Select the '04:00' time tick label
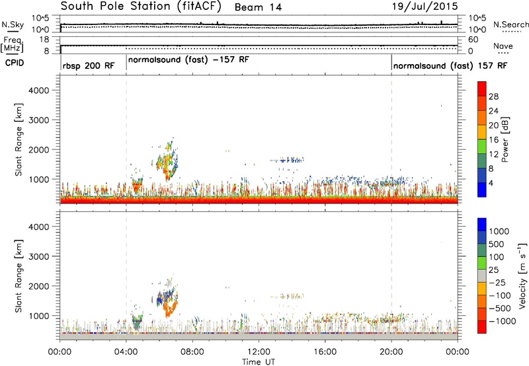The width and height of the screenshot is (529, 366). click(126, 352)
